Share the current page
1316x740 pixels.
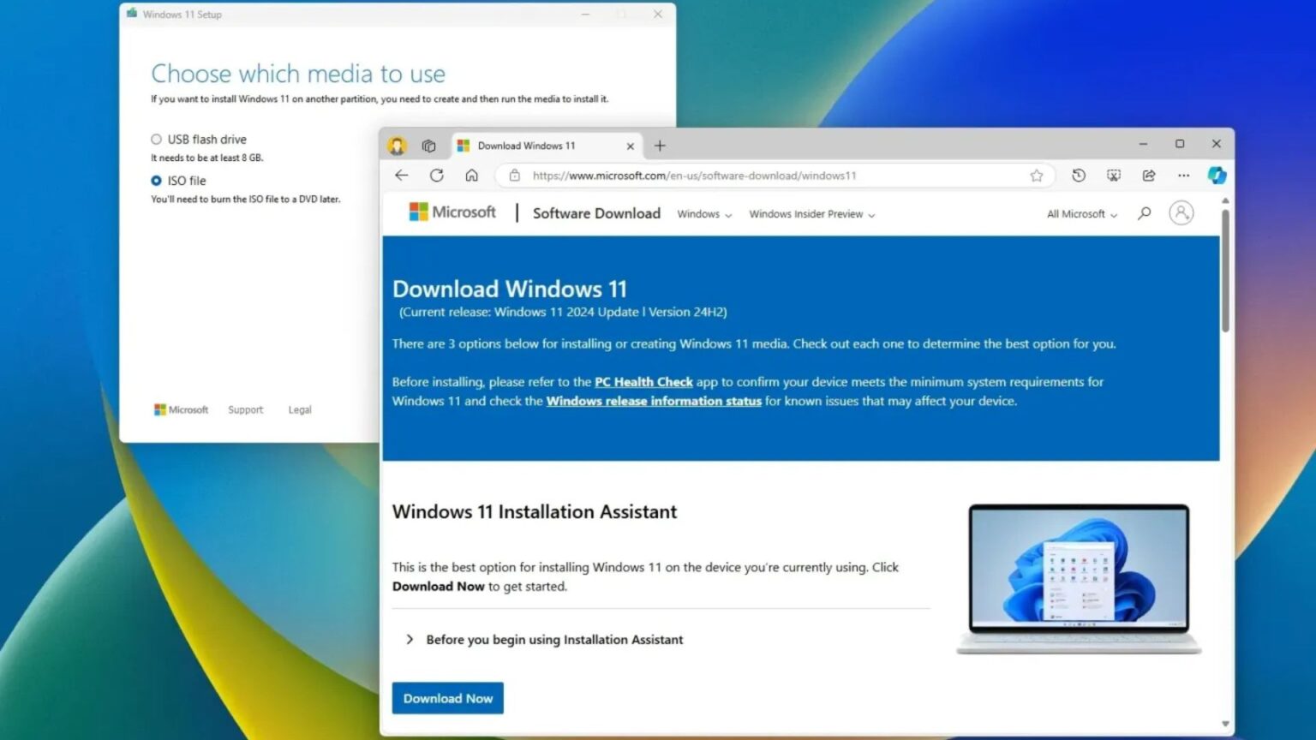1148,175
